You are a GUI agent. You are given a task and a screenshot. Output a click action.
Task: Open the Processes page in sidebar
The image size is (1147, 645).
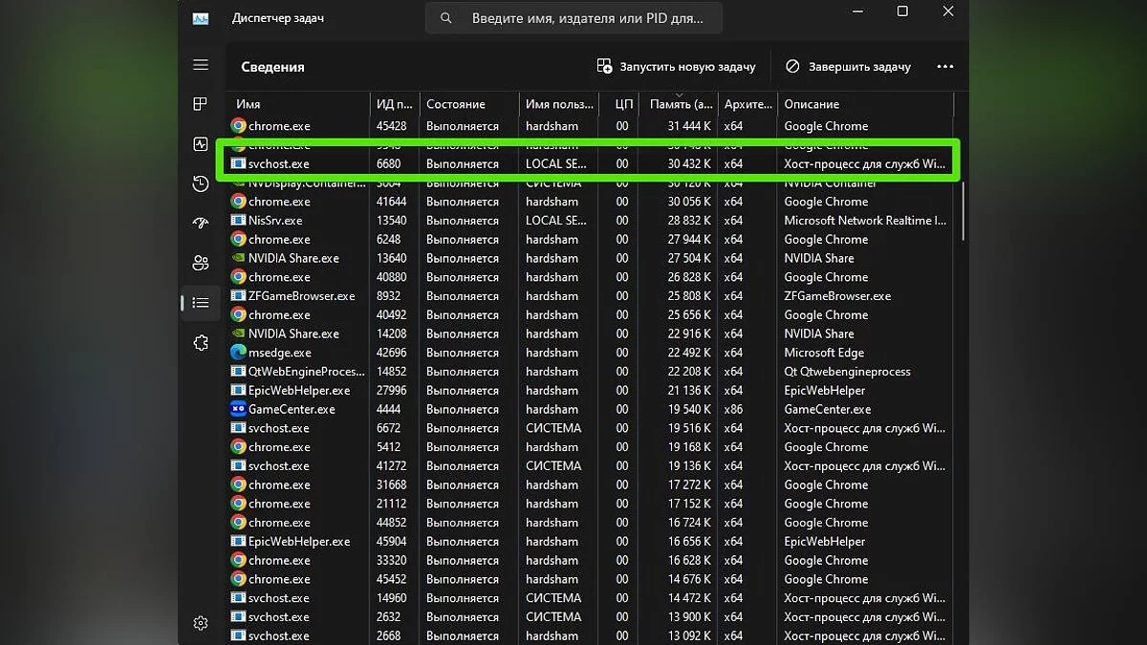click(201, 104)
